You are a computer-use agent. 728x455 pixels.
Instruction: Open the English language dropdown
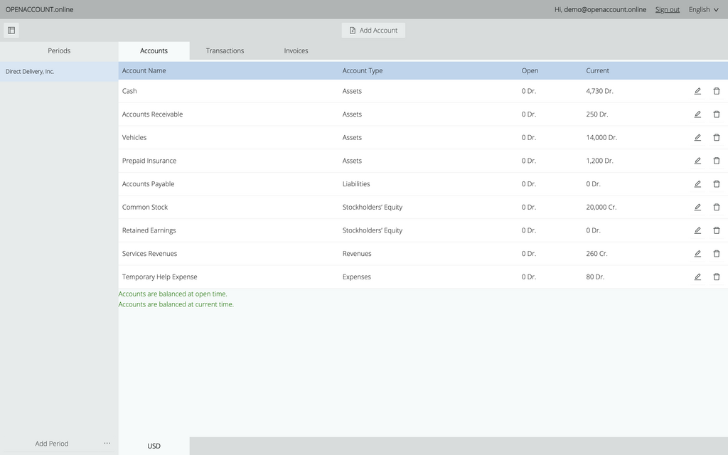[x=703, y=10]
